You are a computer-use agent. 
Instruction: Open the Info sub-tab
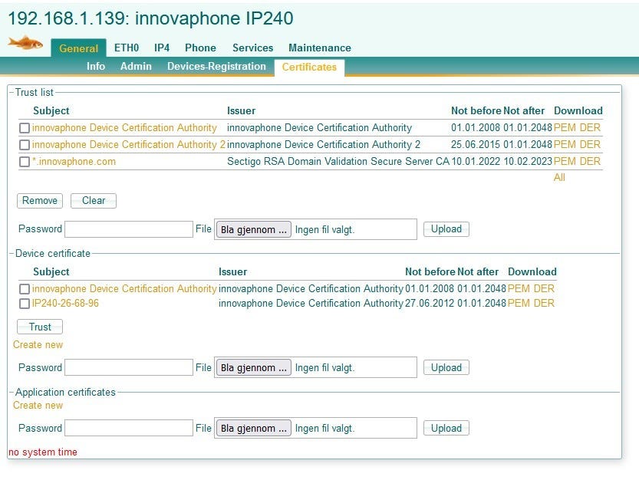96,66
